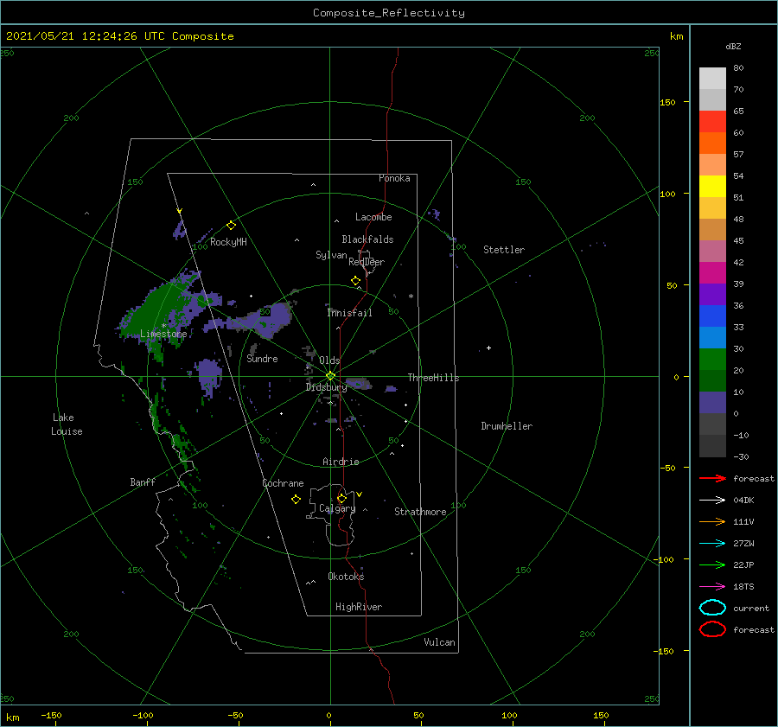This screenshot has height=727, width=778.
Task: Click the red forecast ellipse icon
Action: tap(712, 629)
